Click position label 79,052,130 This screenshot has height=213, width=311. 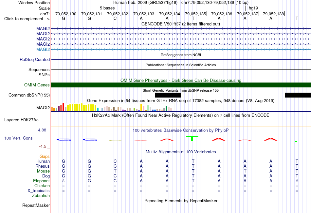coord(66,14)
